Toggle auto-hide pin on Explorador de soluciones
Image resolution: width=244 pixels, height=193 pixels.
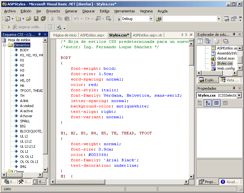tap(234, 35)
